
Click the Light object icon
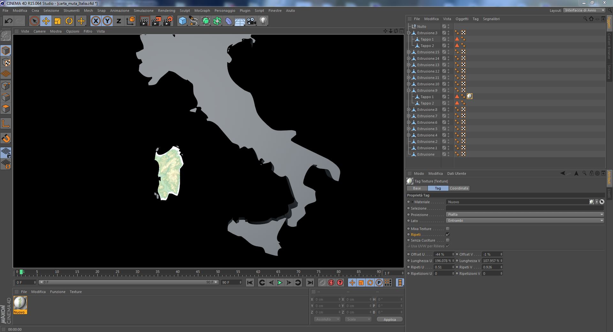(263, 21)
